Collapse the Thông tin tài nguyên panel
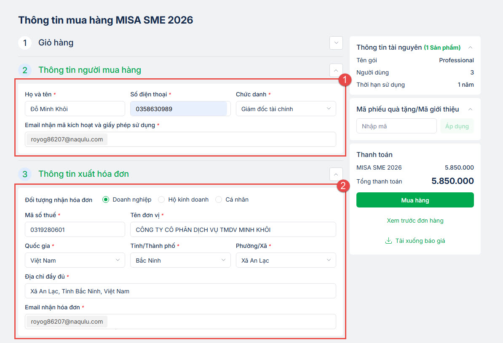This screenshot has width=503, height=343. tap(471, 48)
